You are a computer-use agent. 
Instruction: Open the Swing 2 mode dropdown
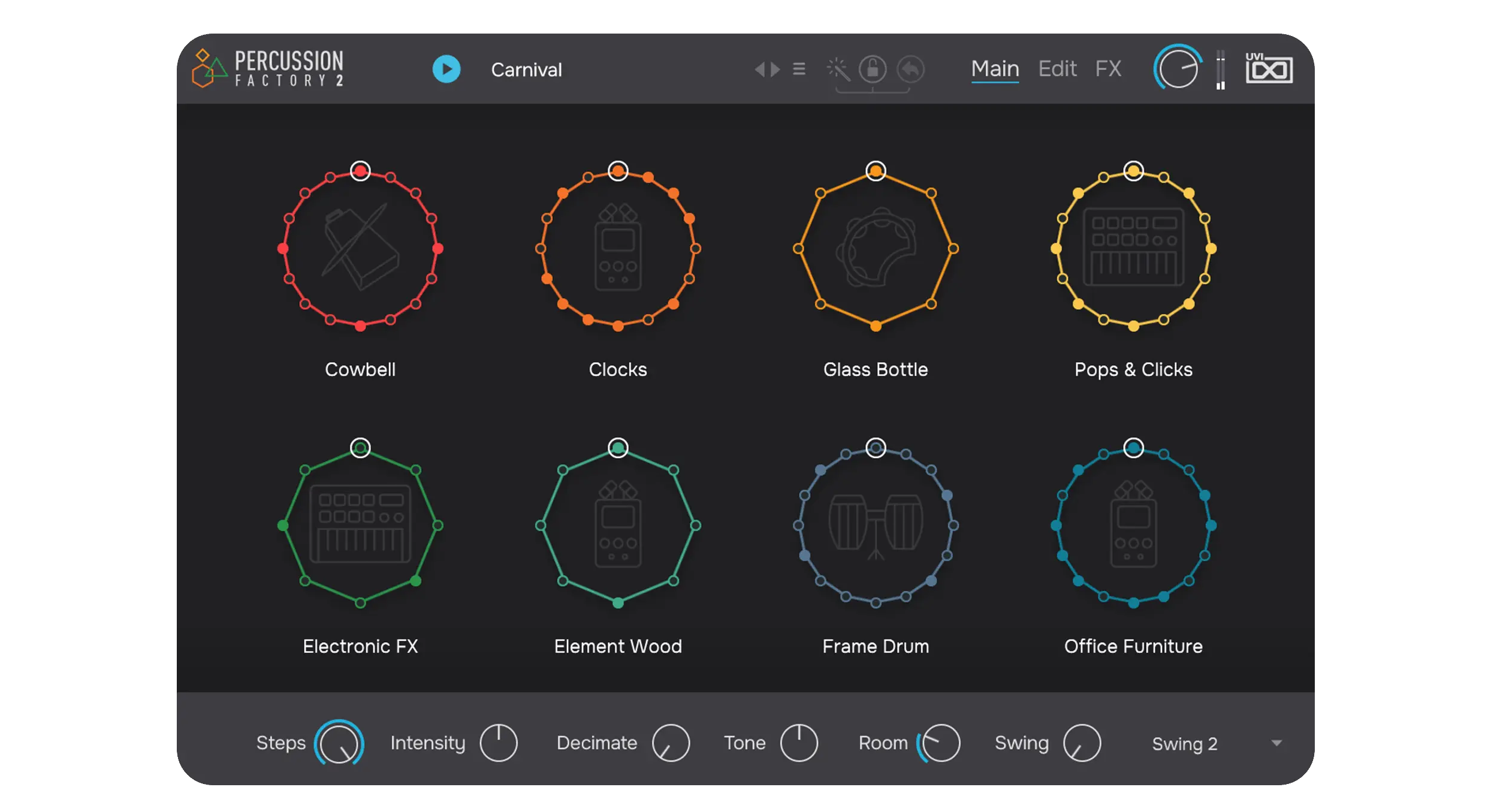click(x=1217, y=743)
